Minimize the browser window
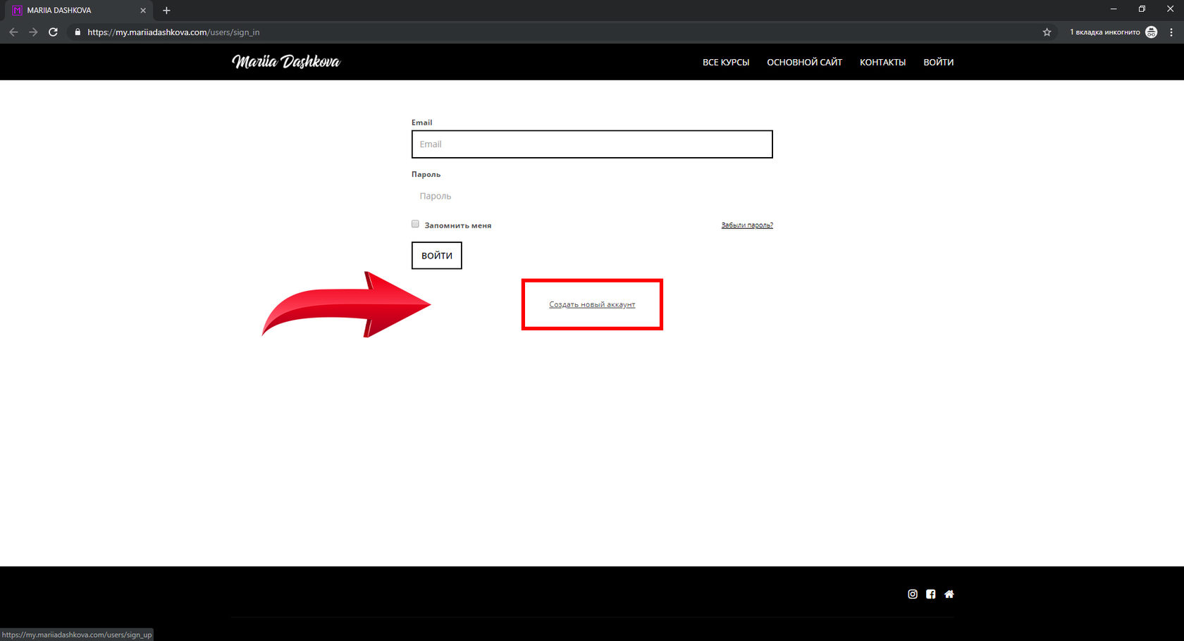Screen dimensions: 1184x641 1114,9
